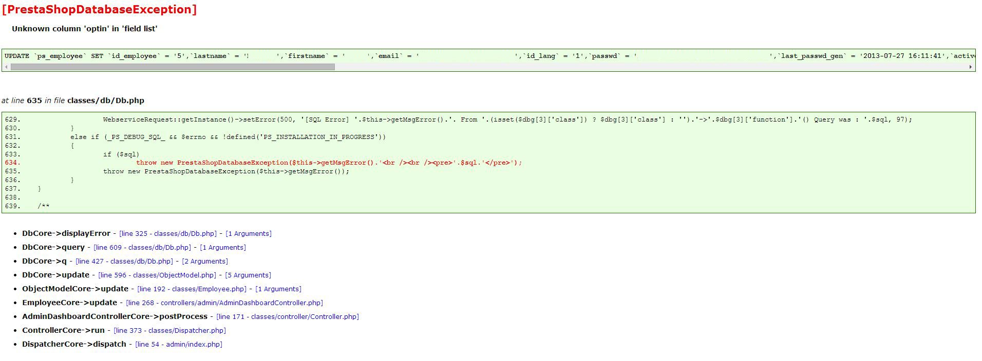
Task: Open line 609 classes/db/Db.php link
Action: coord(142,247)
